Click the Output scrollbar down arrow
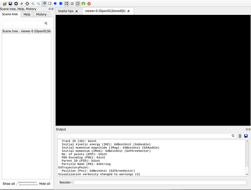Screen dimensions: 251x190 pos(247,174)
